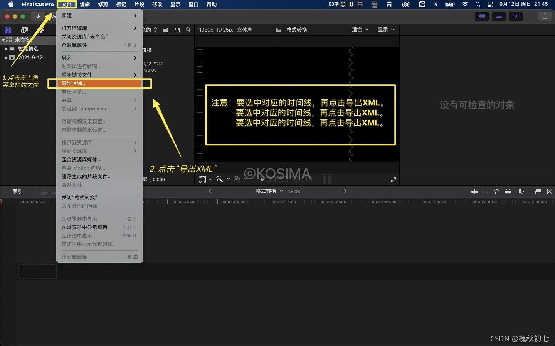Choose 资源库属性 menu entry

tap(99, 45)
